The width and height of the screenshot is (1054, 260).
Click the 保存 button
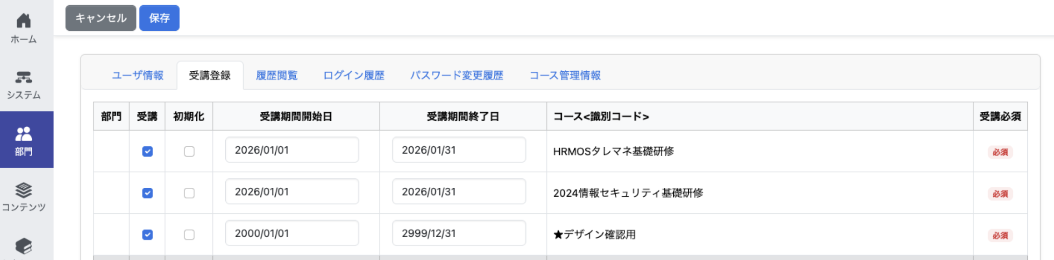coord(159,18)
